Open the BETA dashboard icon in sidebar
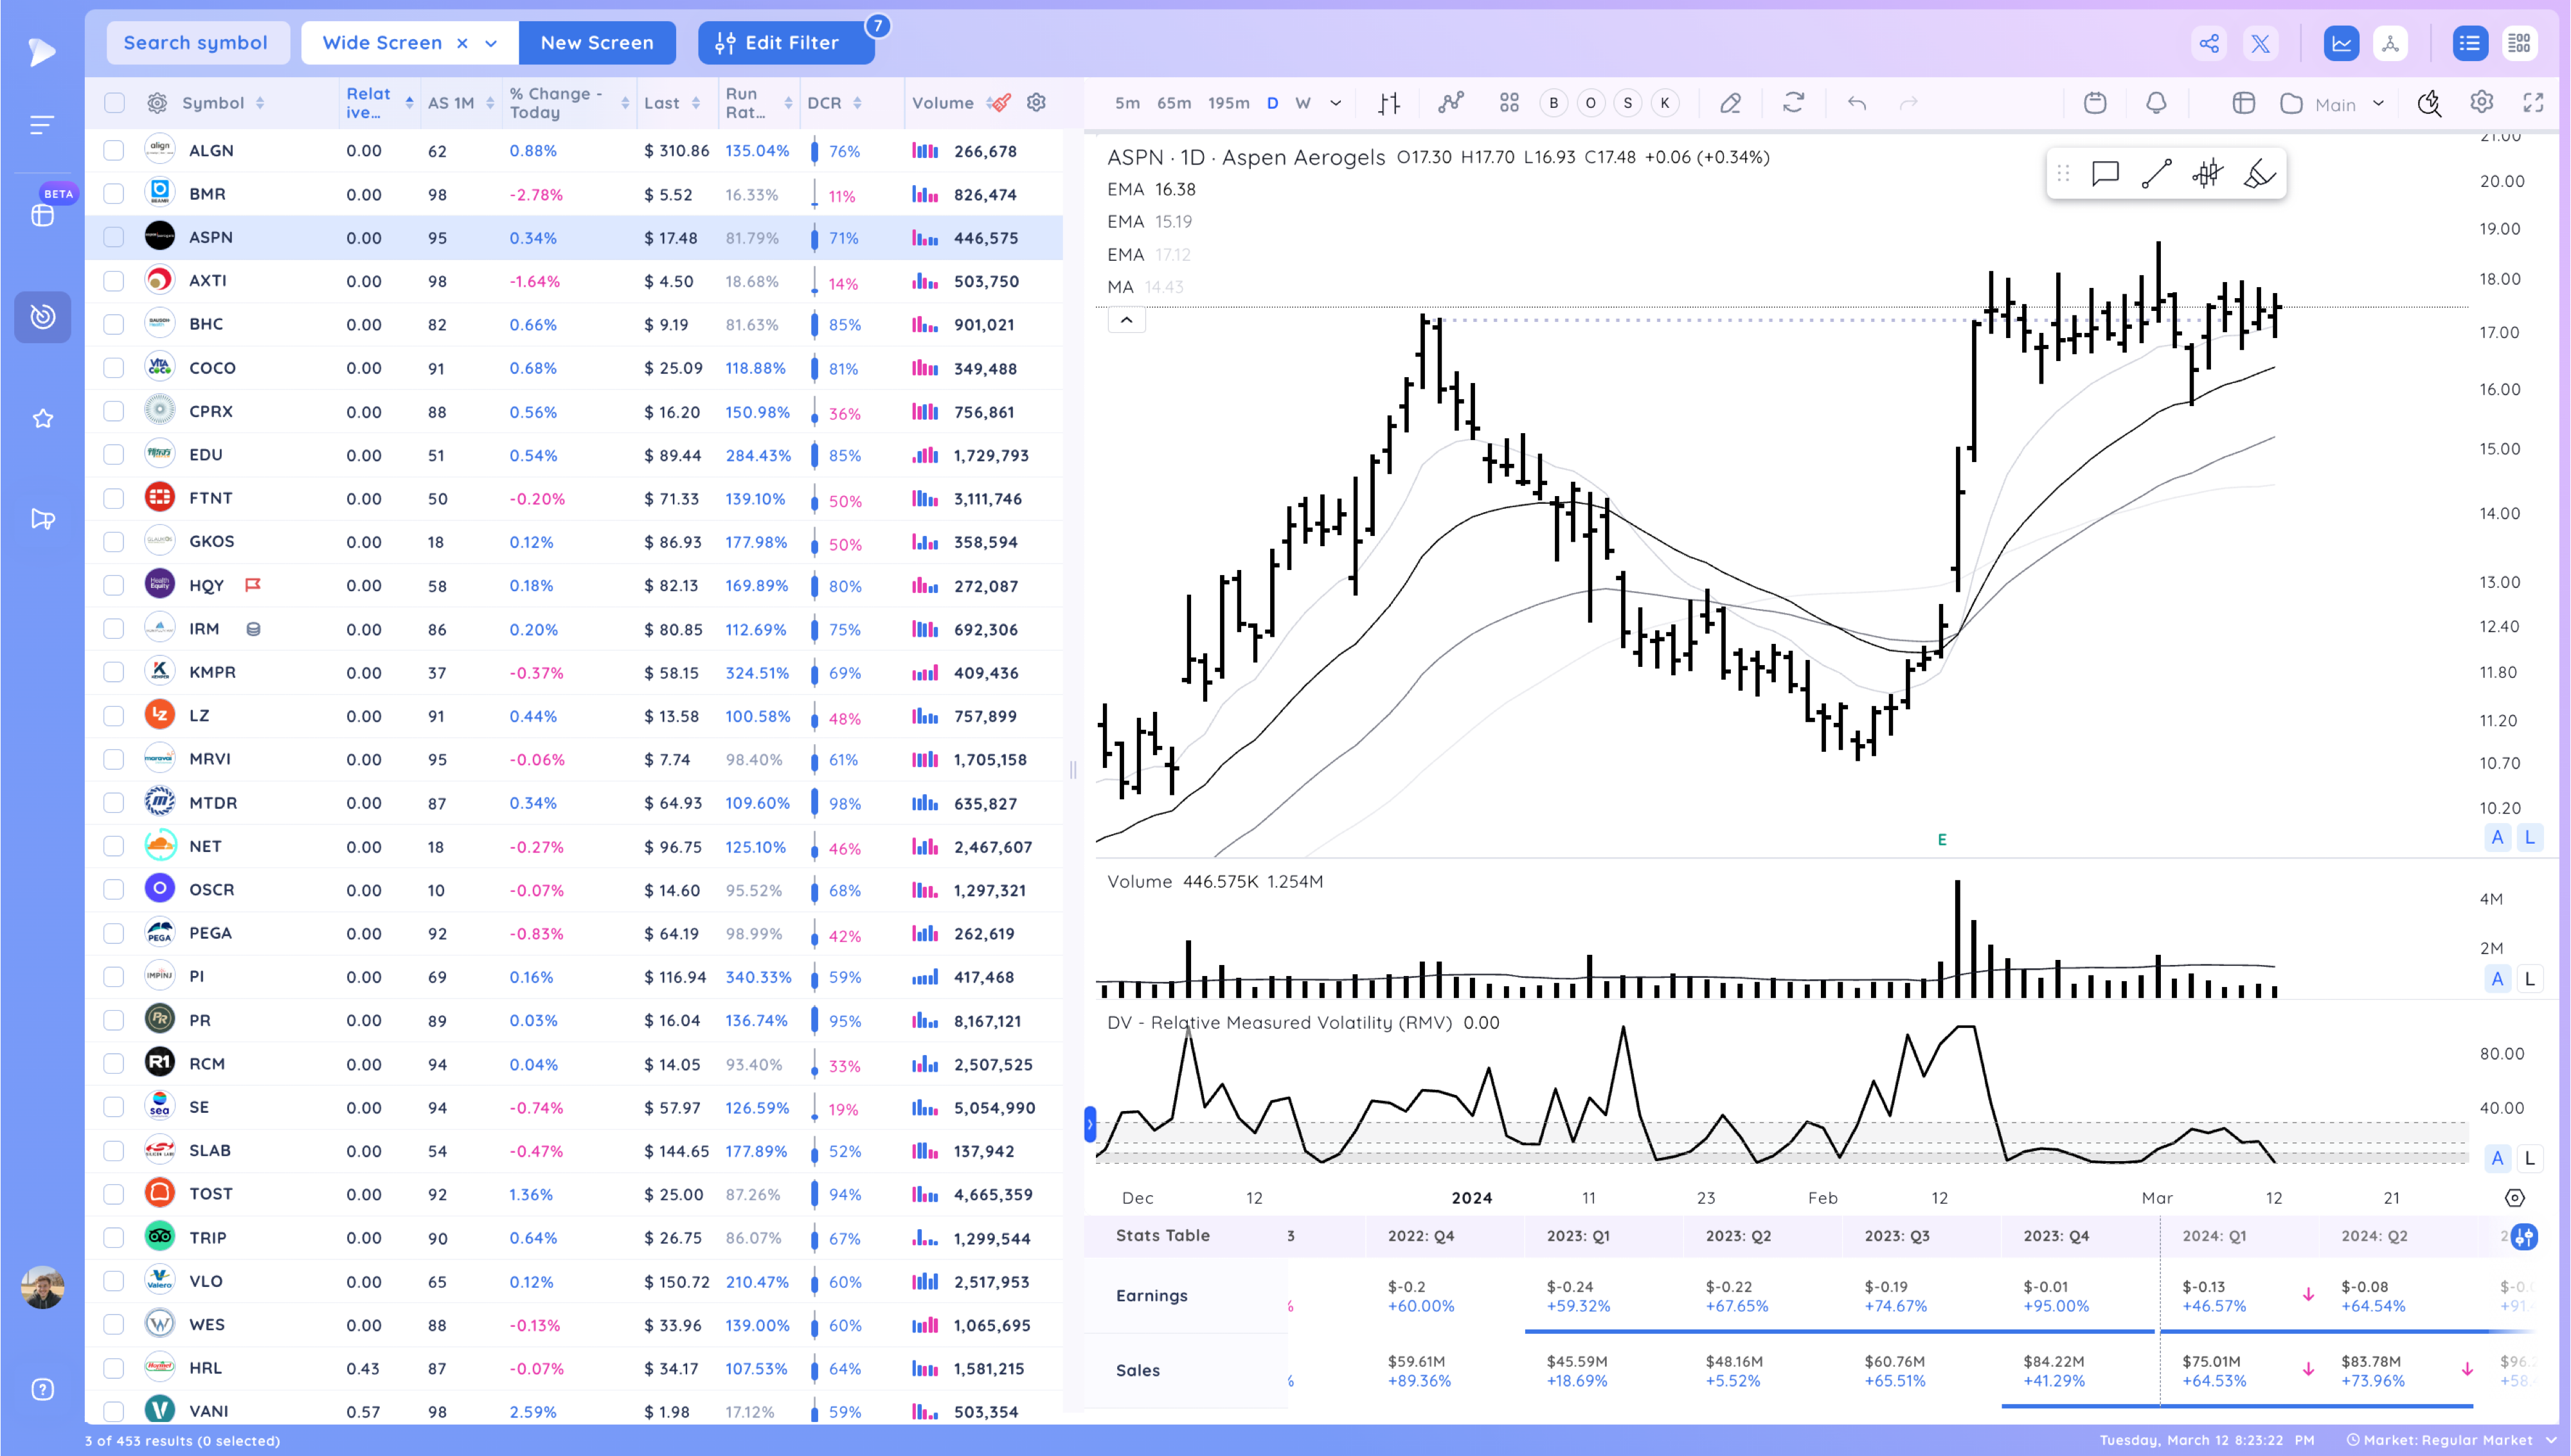2571x1456 pixels. 42,215
